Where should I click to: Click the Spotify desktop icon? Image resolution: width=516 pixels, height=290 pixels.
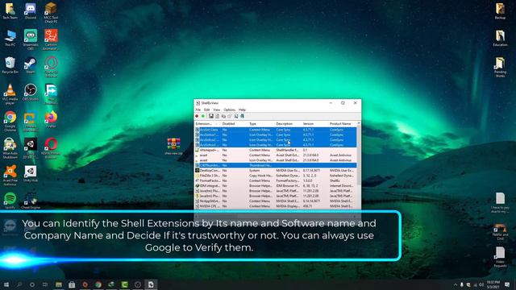pos(10,201)
